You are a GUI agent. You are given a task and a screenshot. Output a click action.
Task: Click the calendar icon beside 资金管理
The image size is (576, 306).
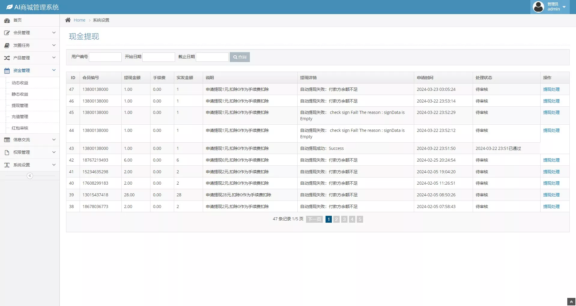click(7, 71)
